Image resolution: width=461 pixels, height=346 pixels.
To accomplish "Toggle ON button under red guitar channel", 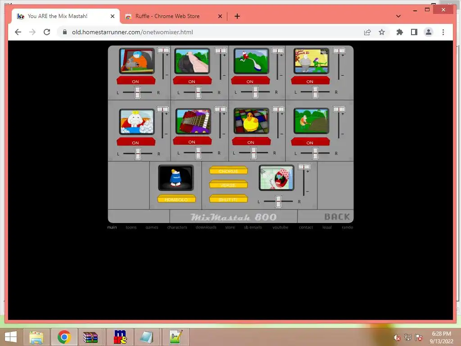I will (x=192, y=141).
